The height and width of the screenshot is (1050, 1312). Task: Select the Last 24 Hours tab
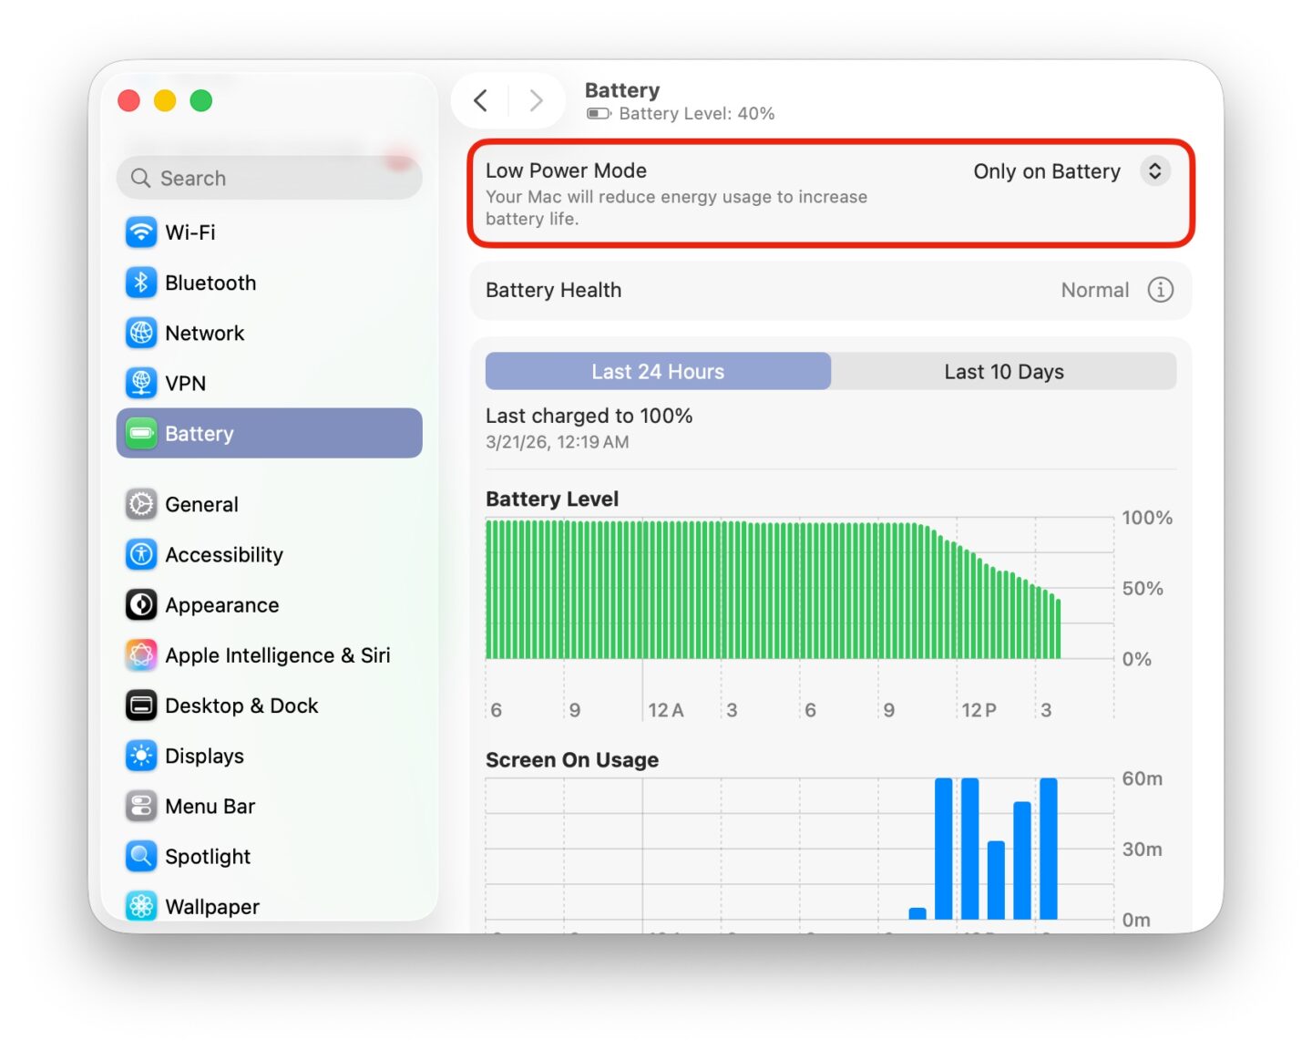pos(657,371)
